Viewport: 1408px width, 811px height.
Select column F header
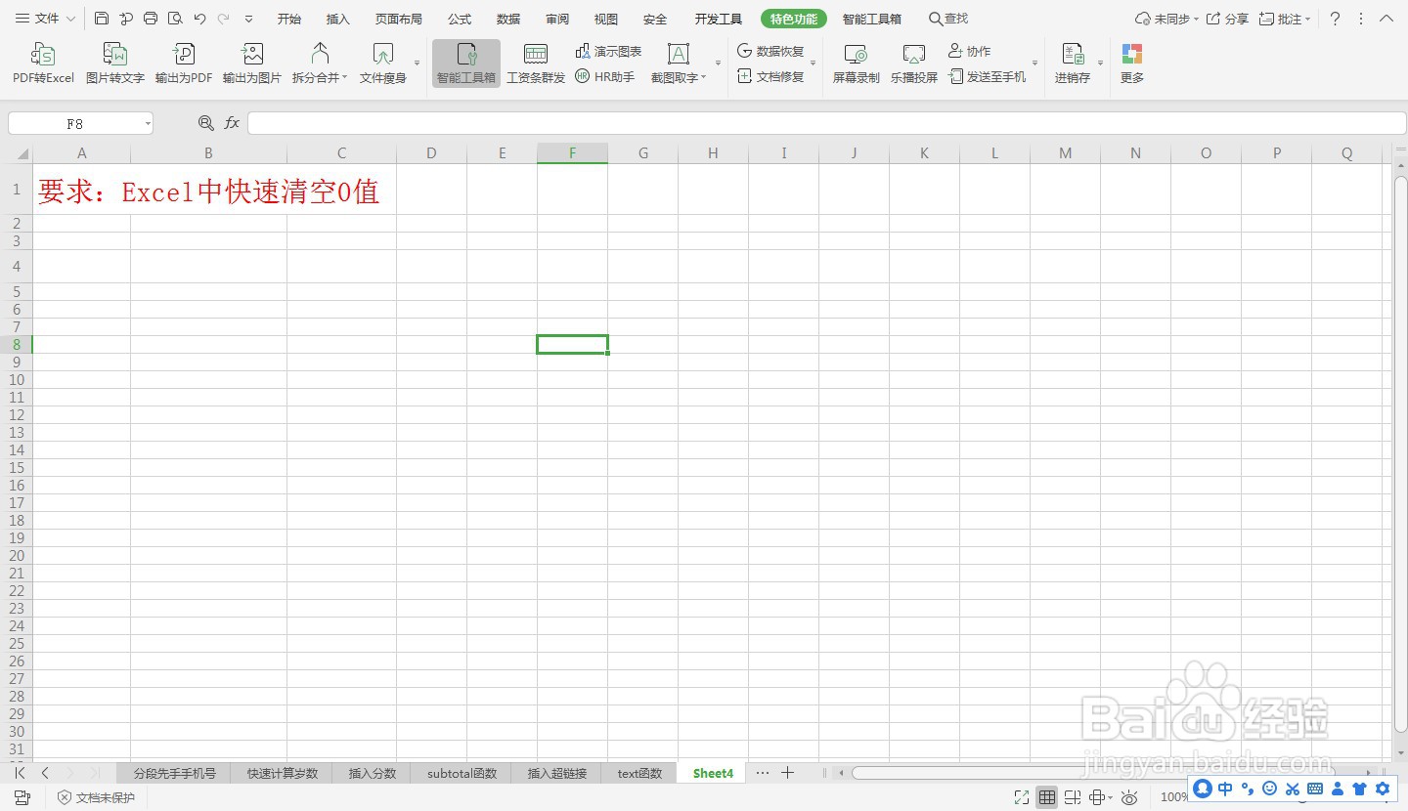point(572,152)
